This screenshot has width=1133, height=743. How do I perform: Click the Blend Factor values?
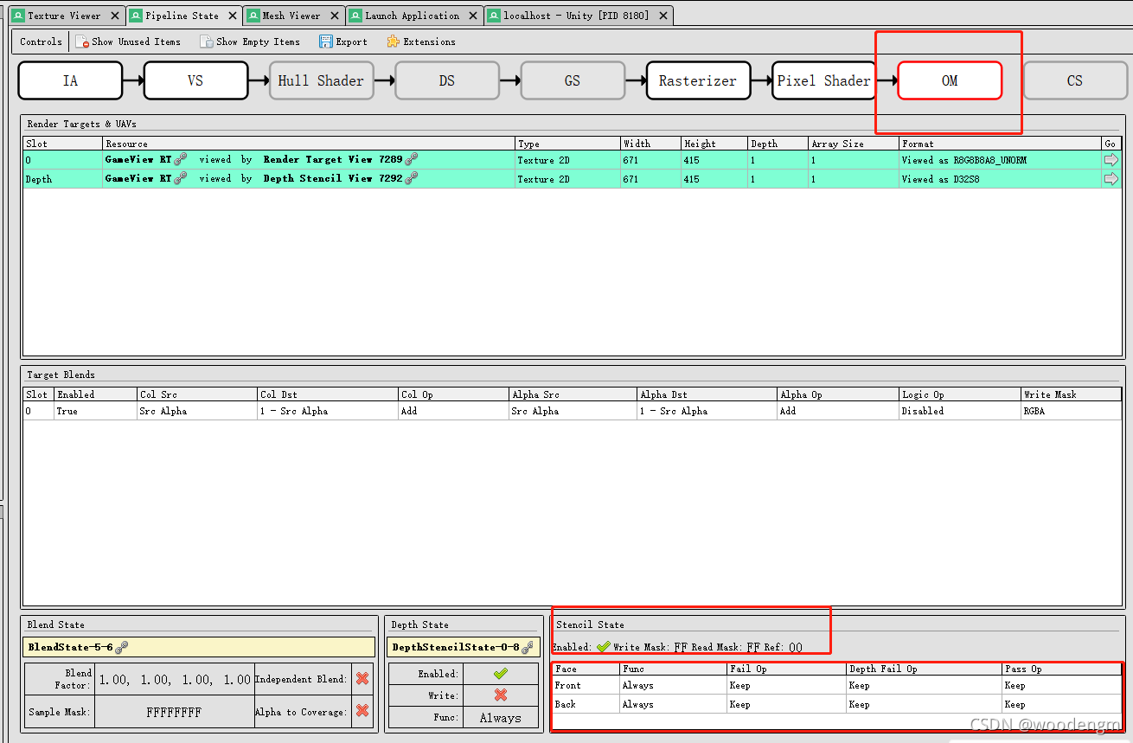(x=175, y=680)
